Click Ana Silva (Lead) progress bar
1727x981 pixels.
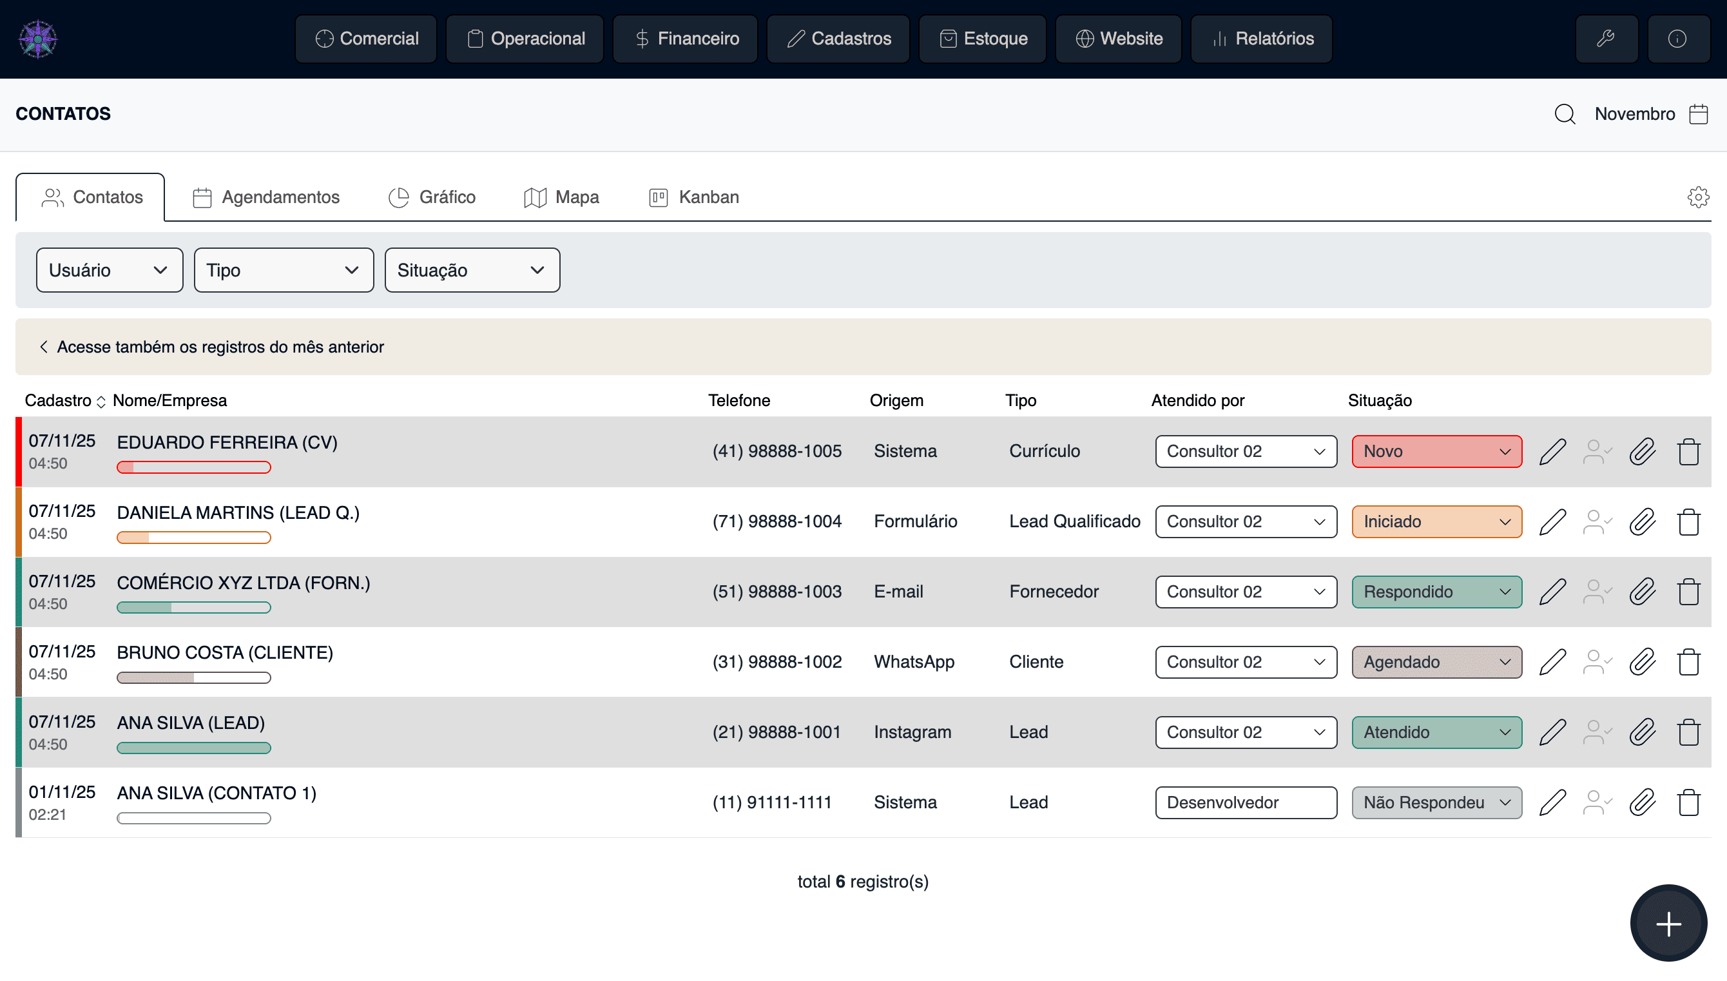click(194, 748)
